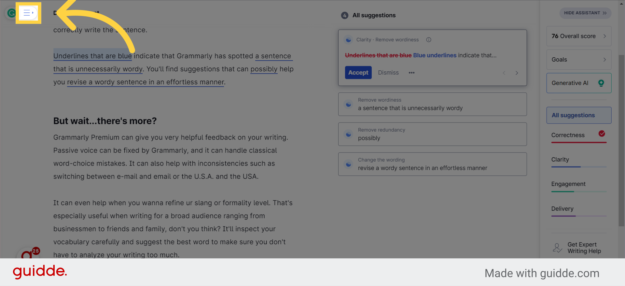This screenshot has width=625, height=286.
Task: Open the document sidebar menu icon
Action: pyautogui.click(x=28, y=13)
